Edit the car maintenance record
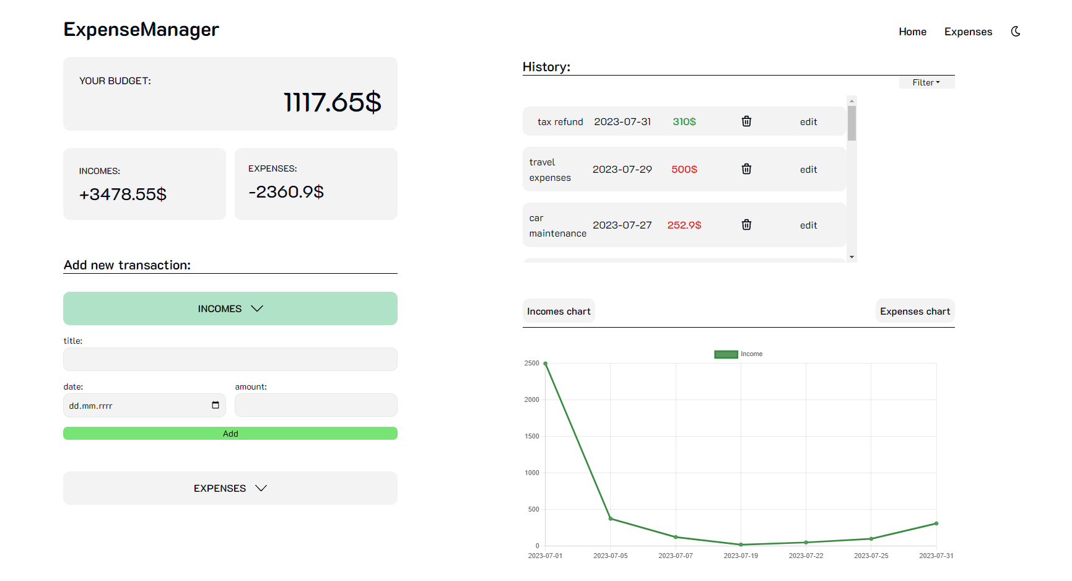Screen dimensions: 1072x581 tap(808, 224)
